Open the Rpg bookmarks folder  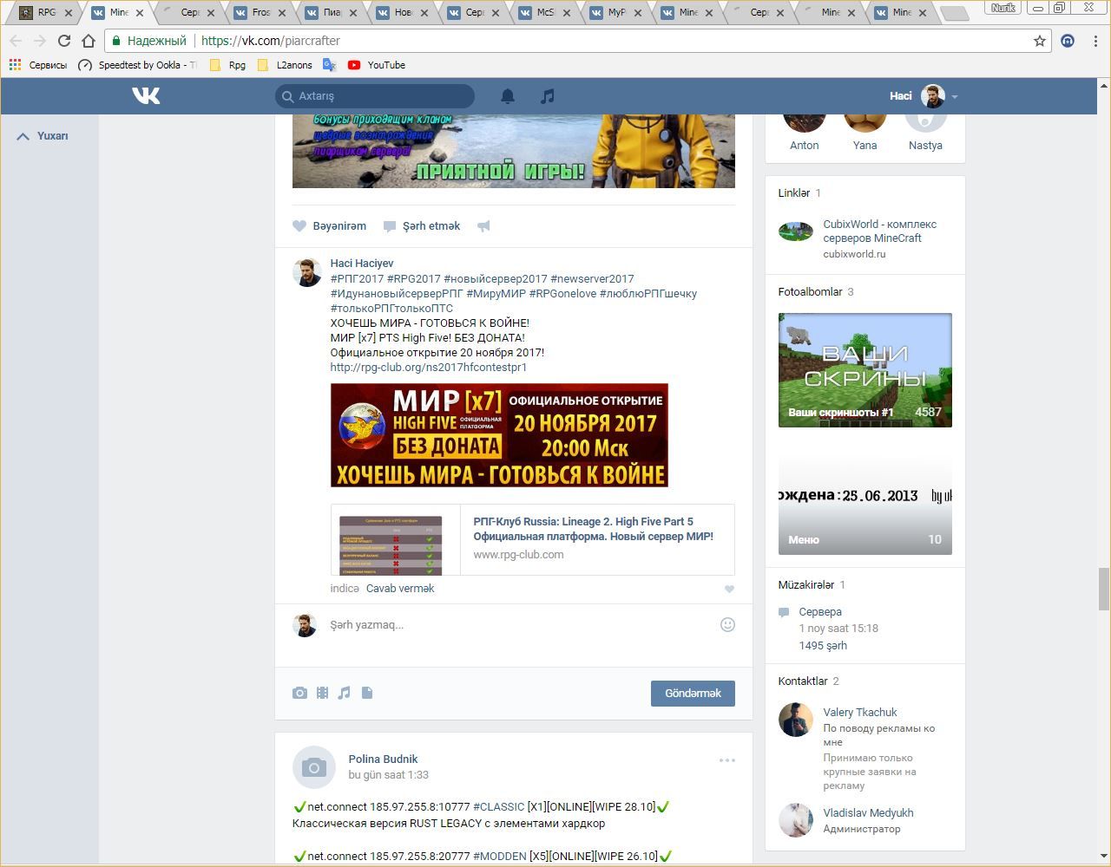pos(227,65)
